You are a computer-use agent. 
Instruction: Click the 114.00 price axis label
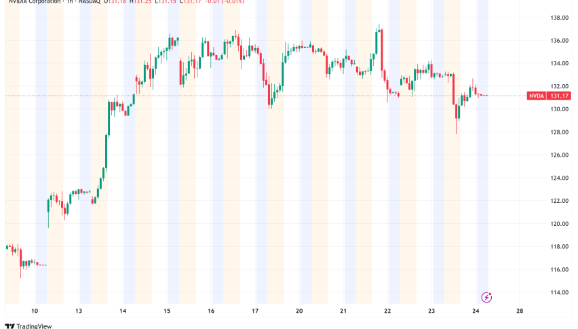pyautogui.click(x=560, y=292)
